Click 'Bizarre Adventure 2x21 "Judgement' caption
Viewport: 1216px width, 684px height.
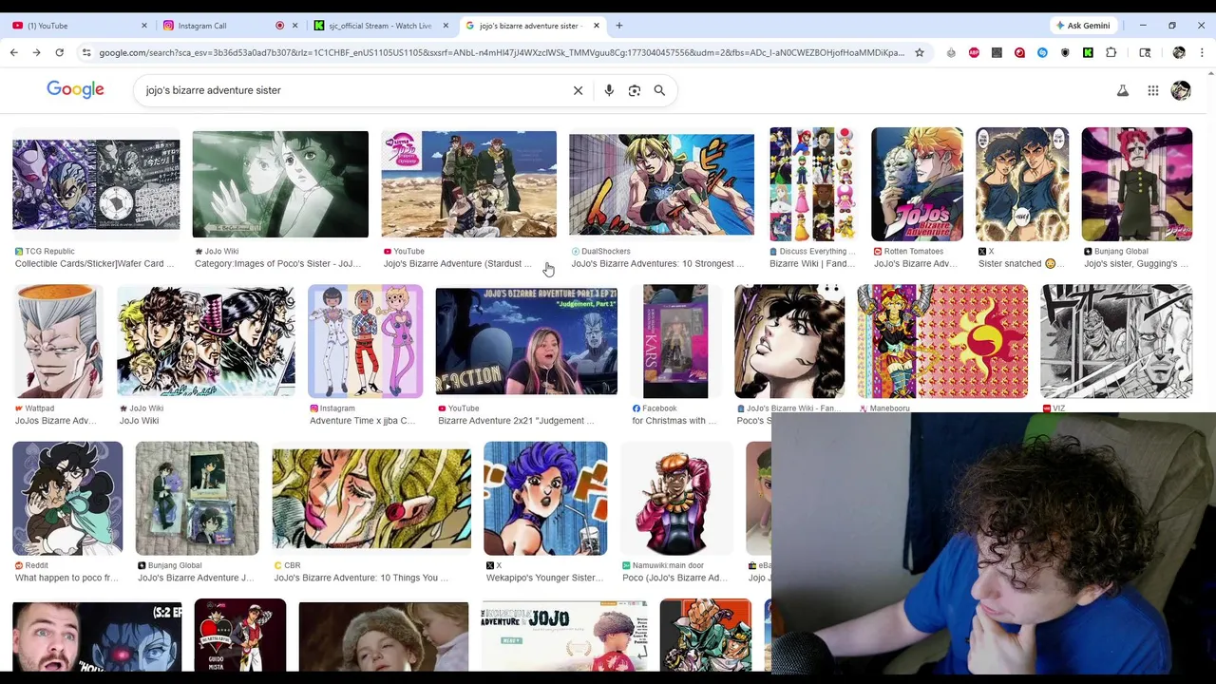tap(516, 421)
